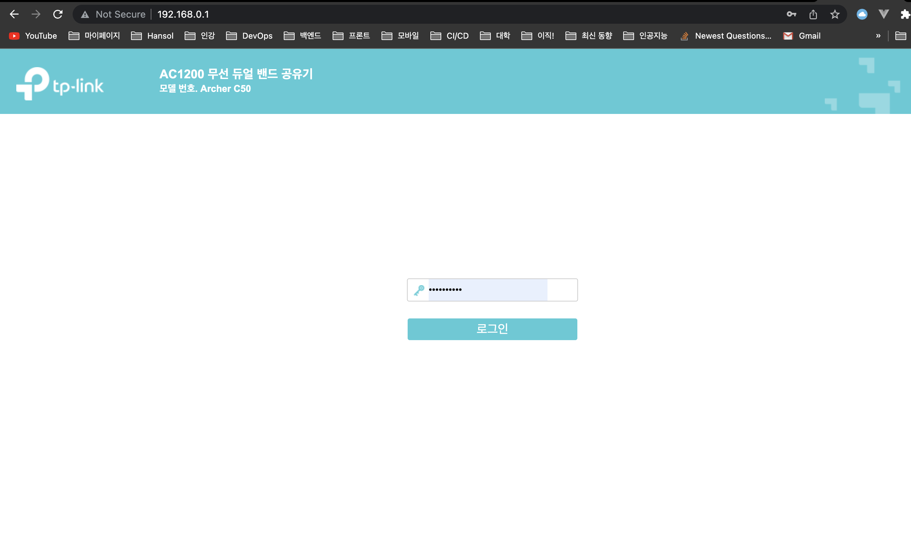
Task: Open the CI/CD bookmark folder
Action: click(450, 36)
